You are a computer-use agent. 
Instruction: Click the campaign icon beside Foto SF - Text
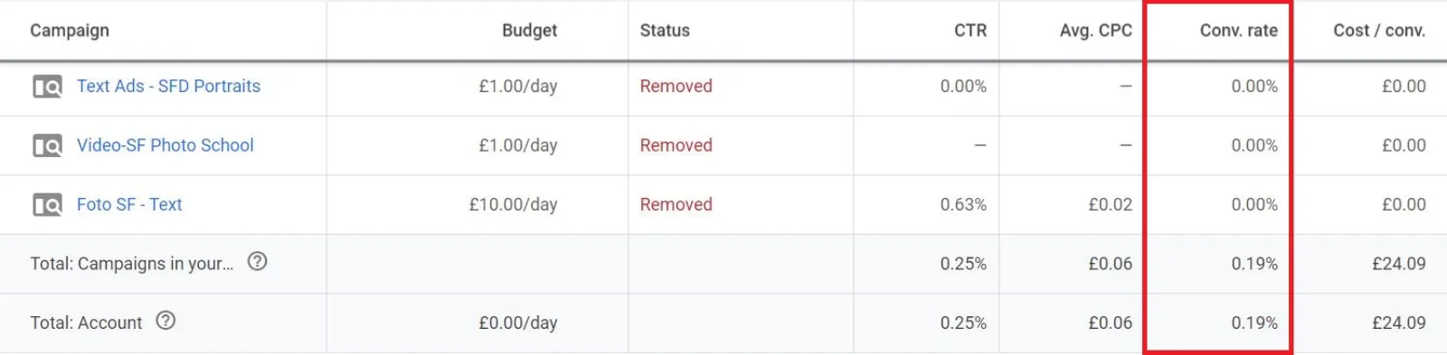(x=47, y=205)
